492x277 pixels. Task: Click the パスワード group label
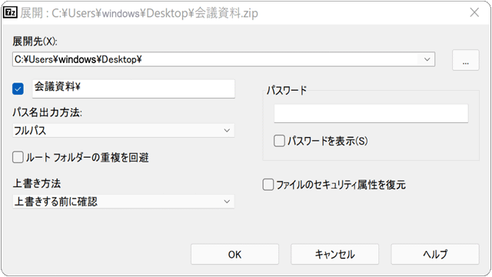(x=287, y=91)
